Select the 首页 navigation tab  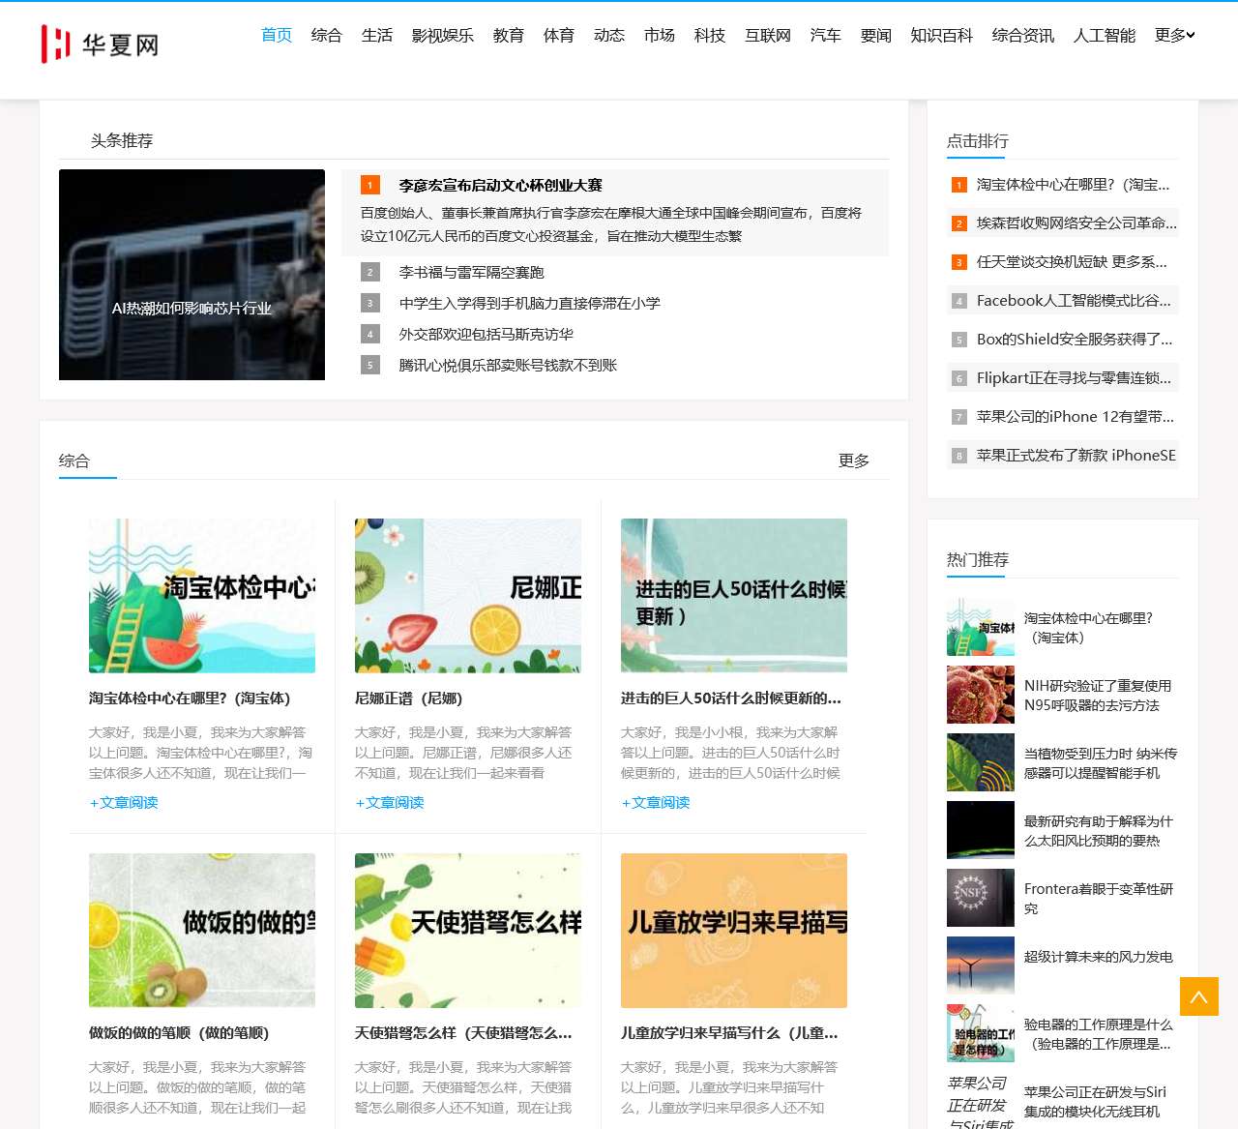point(276,35)
